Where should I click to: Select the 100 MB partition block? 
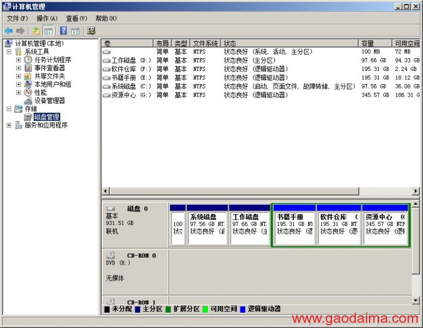tap(178, 225)
